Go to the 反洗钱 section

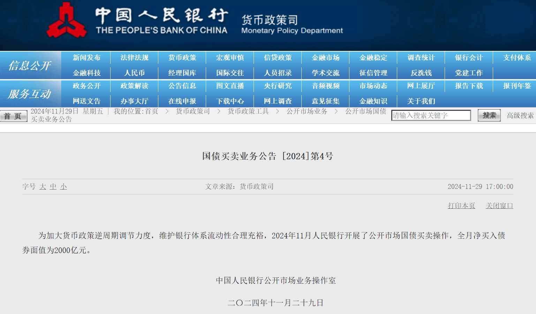tap(421, 73)
